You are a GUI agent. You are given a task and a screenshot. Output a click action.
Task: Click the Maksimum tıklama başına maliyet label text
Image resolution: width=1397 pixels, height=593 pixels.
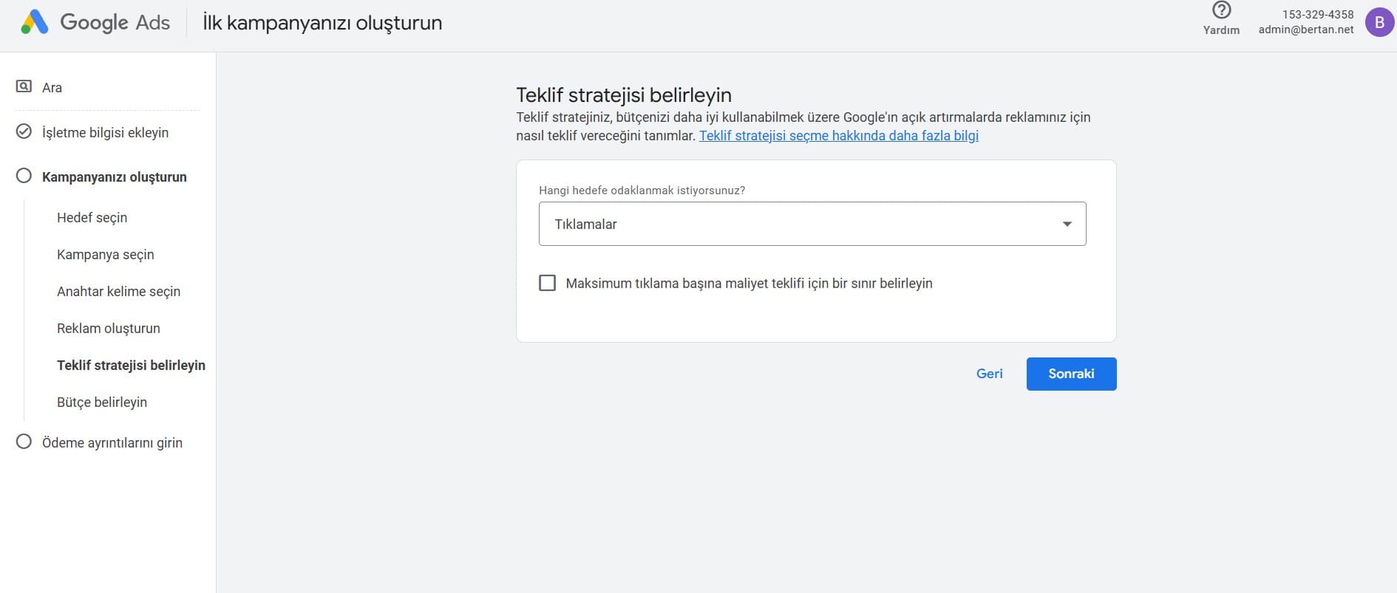[x=749, y=284]
